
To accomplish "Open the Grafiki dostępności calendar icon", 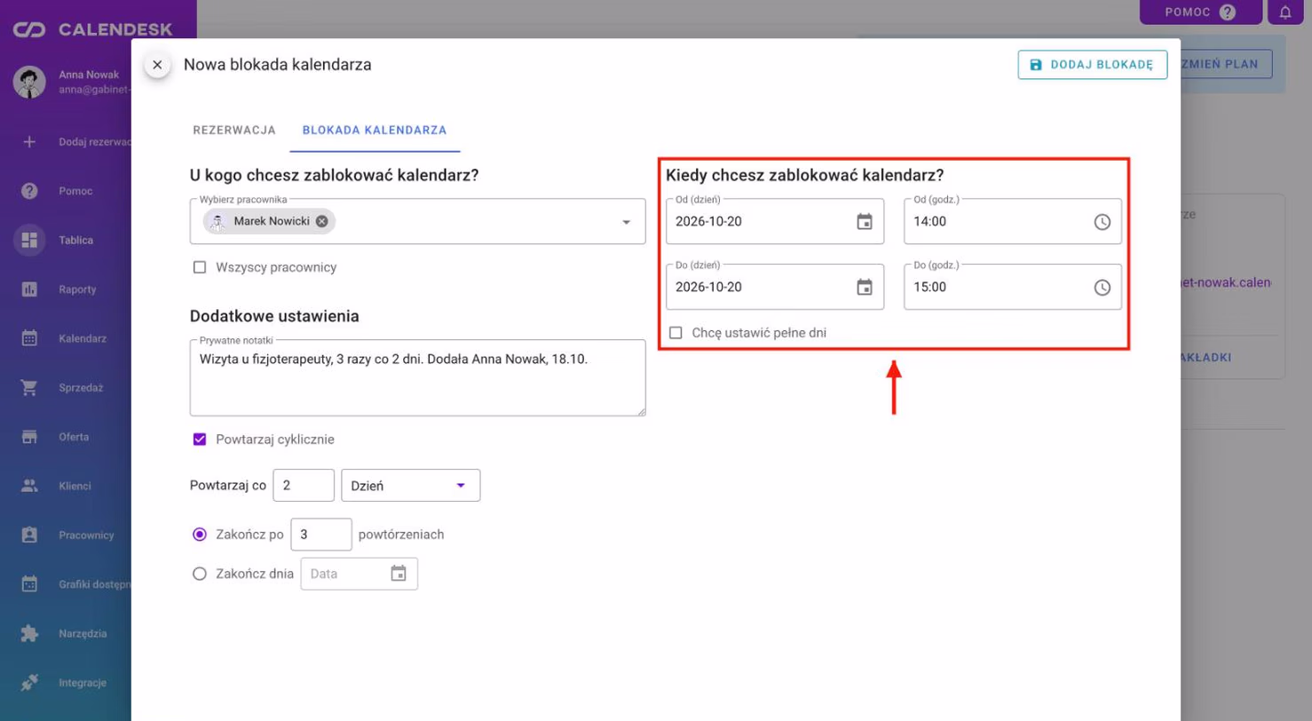I will (x=29, y=584).
